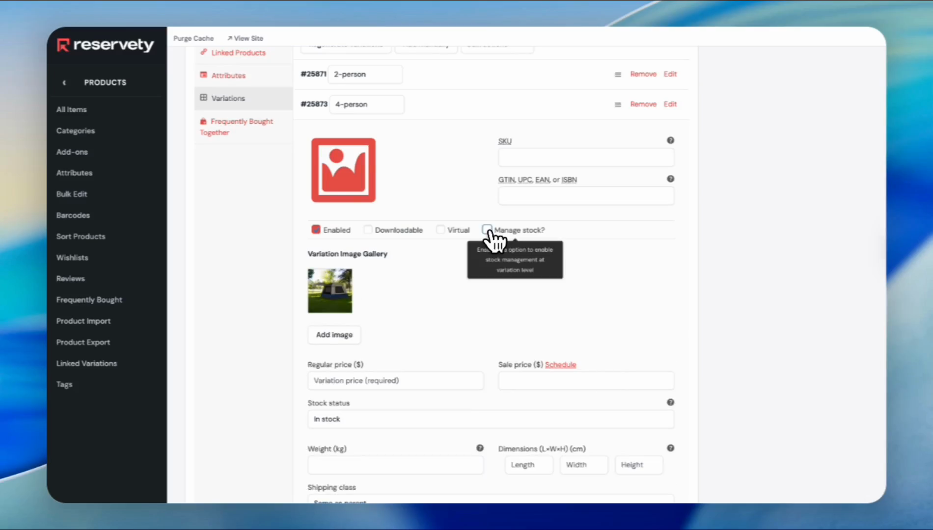Screen dimensions: 933x530
Task: Uncheck the Enabled checkbox
Action: coord(316,230)
